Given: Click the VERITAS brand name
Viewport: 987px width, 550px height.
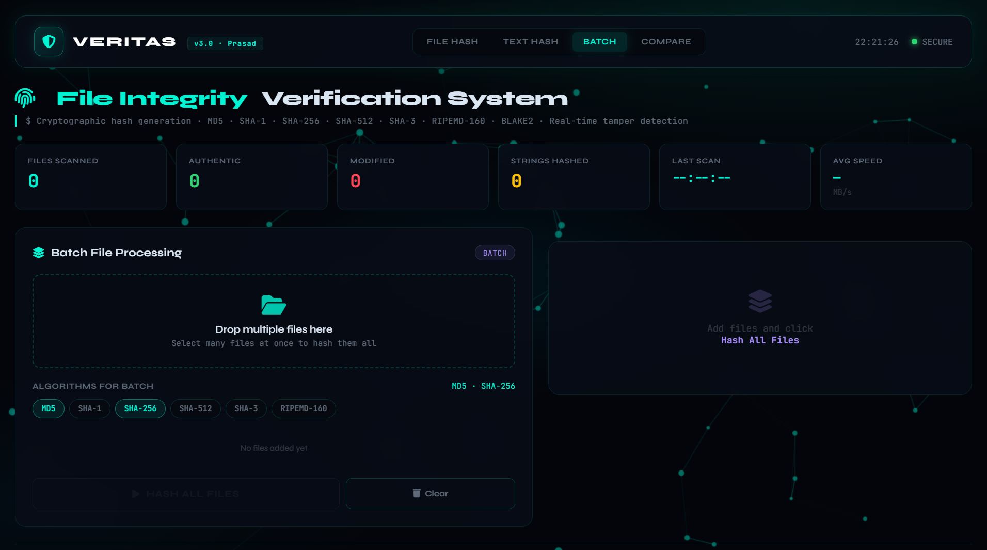Looking at the screenshot, I should point(124,42).
